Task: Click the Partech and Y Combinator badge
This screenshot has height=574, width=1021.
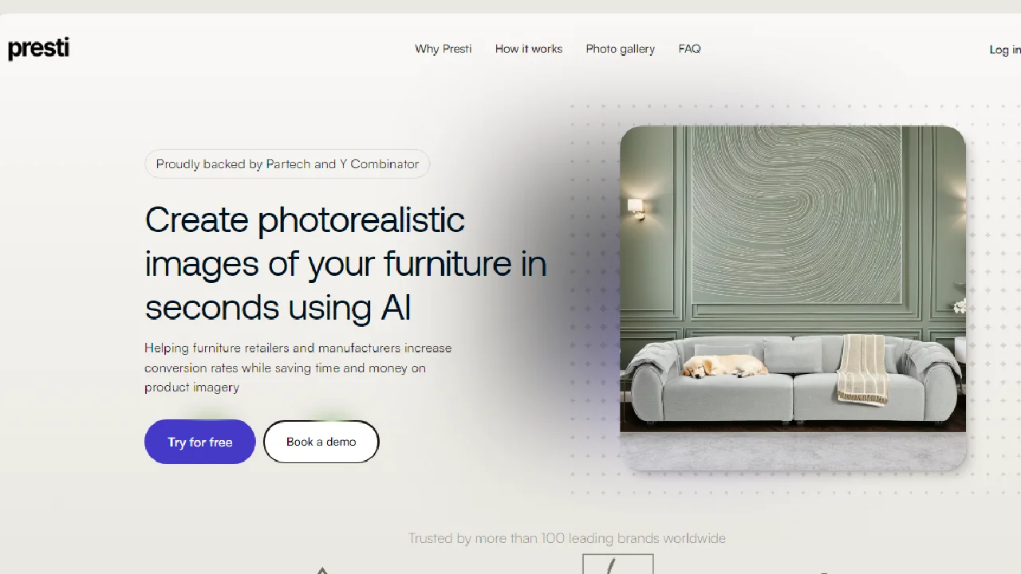Action: point(287,164)
